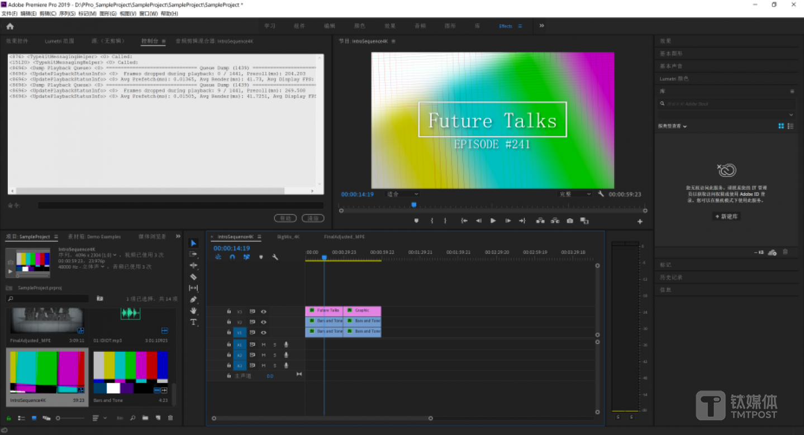Image resolution: width=804 pixels, height=435 pixels.
Task: Select the Slip tool
Action: pyautogui.click(x=193, y=288)
